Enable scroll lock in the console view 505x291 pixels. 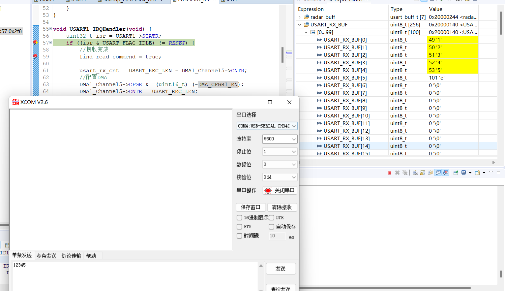pyautogui.click(x=423, y=172)
